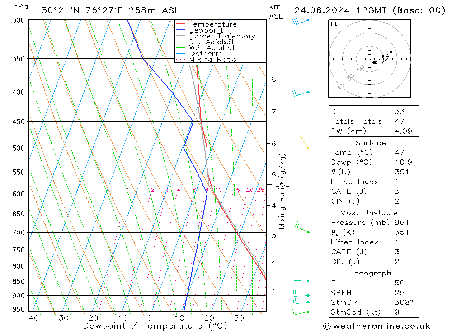Click the 850 hPa pressure axis label
The width and height of the screenshot is (452, 331).
[19, 281]
